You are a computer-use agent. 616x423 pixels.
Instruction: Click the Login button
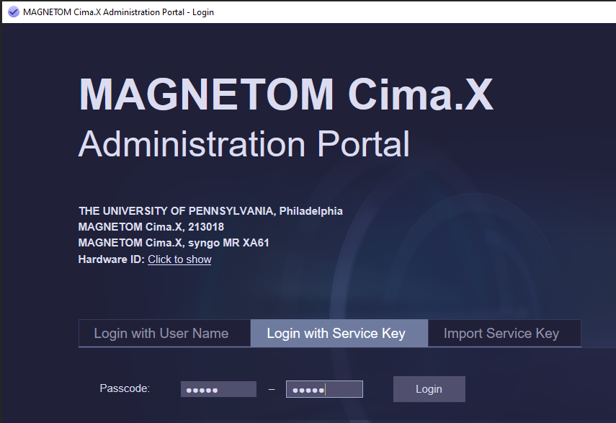(429, 389)
